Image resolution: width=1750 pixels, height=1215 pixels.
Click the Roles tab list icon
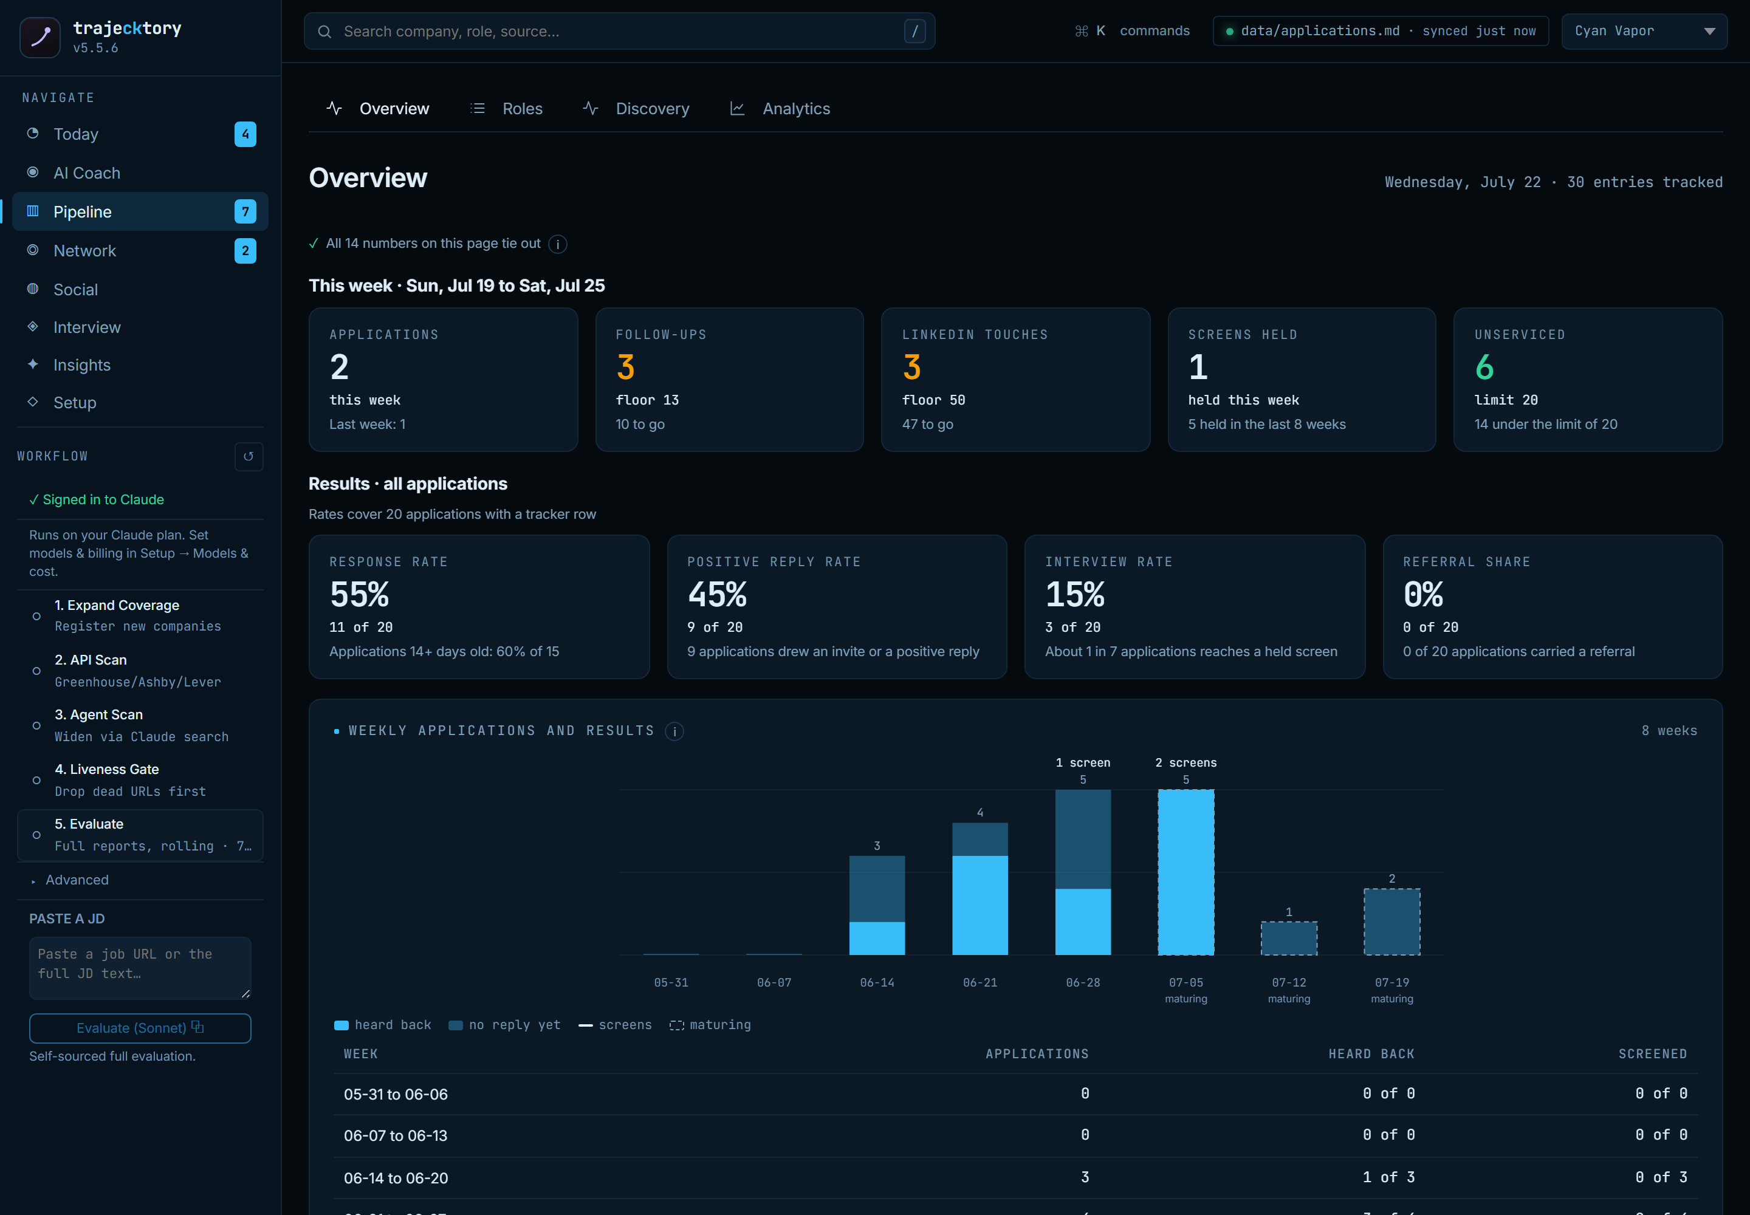click(x=478, y=108)
